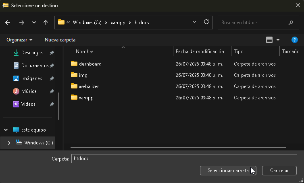The height and width of the screenshot is (183, 304).
Task: Click the pin icon next to Música
Action: (52, 91)
